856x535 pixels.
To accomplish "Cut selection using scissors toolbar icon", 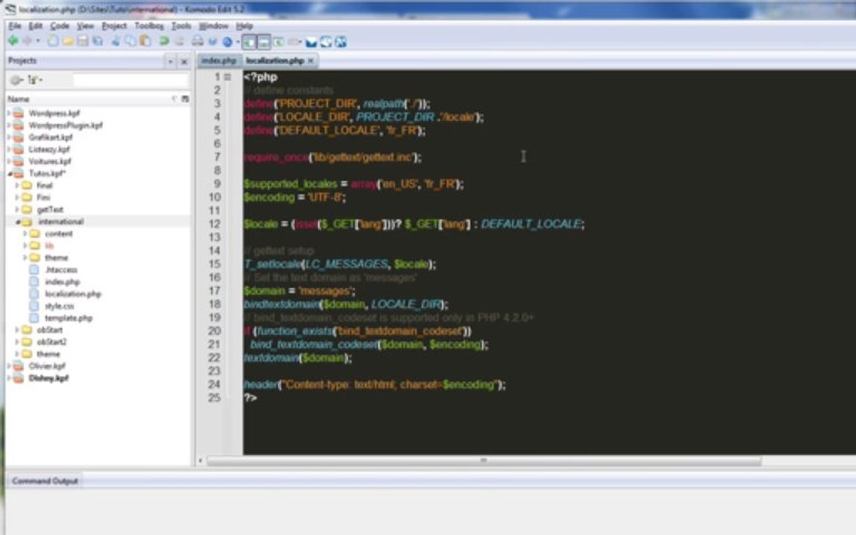I will 116,41.
